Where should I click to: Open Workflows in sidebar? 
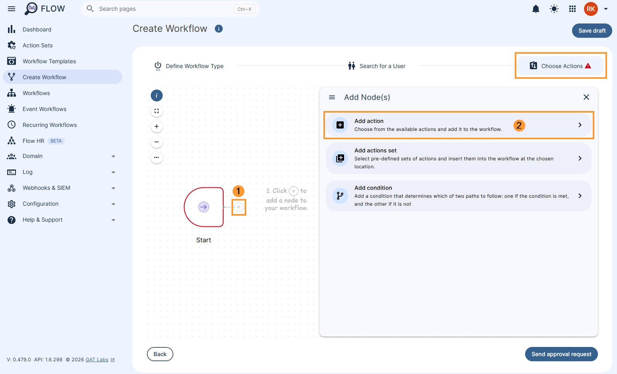(x=62, y=93)
